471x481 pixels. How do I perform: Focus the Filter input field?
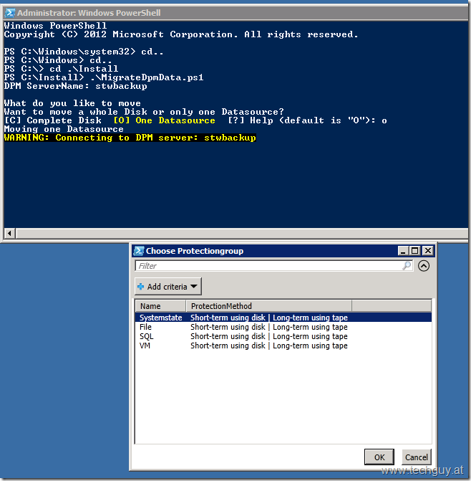273,266
